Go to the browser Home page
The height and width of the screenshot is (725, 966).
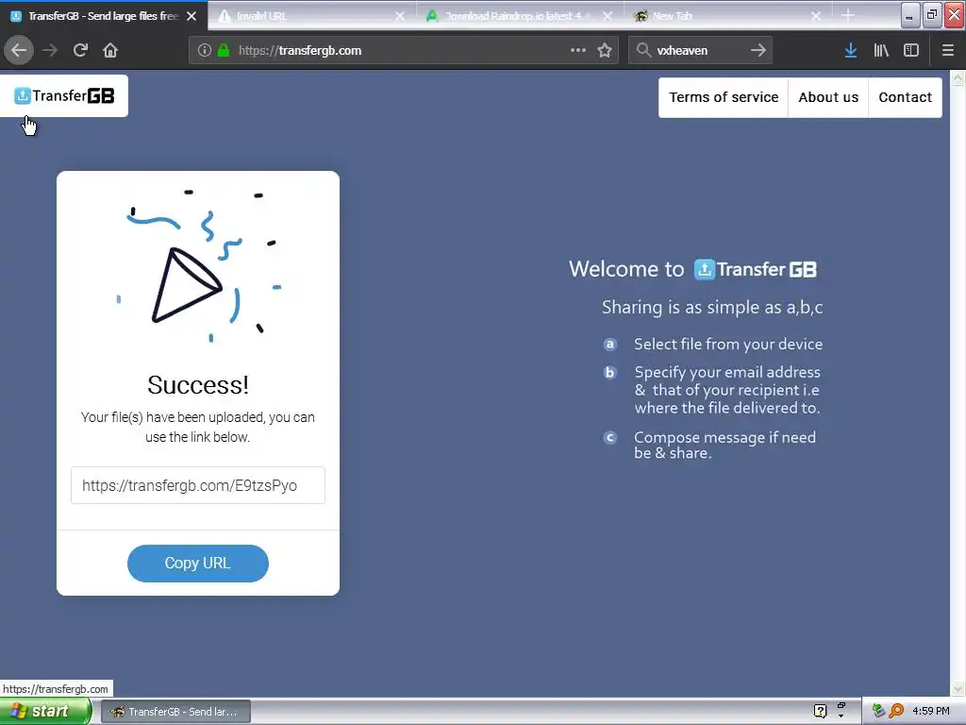click(x=110, y=50)
